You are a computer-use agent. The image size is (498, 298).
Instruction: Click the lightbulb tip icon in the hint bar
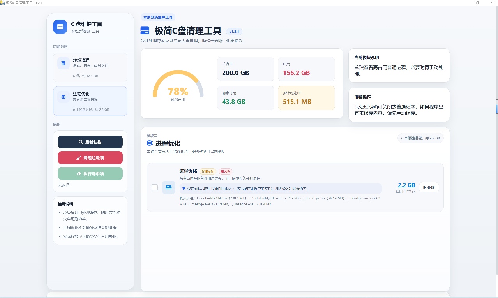(184, 189)
